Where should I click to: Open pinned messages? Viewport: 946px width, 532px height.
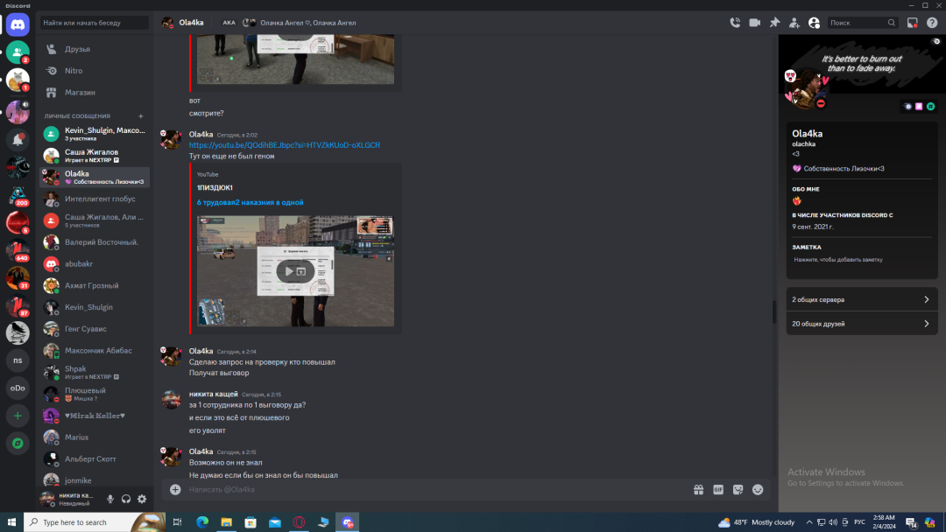click(x=774, y=23)
